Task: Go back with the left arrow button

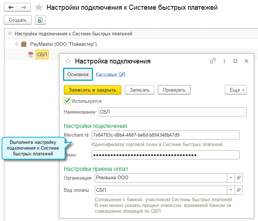Action: tap(11, 8)
